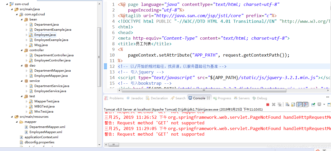Collapse the controller package
This screenshot has height=151, width=331.
tap(22, 50)
